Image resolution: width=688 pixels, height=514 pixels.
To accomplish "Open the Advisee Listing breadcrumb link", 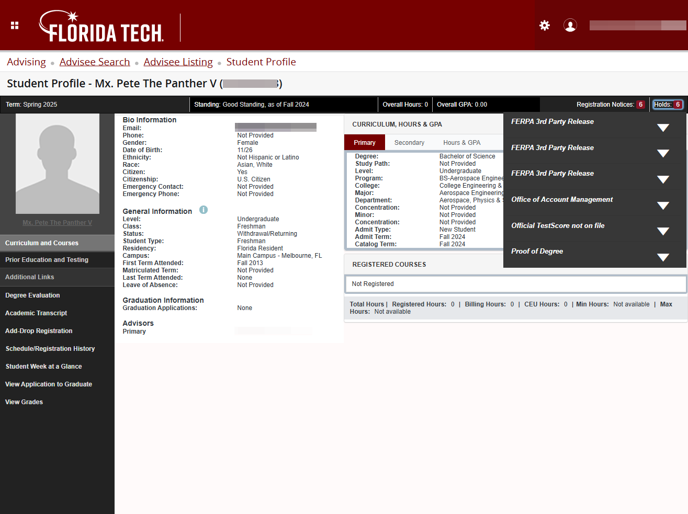I will pyautogui.click(x=178, y=62).
